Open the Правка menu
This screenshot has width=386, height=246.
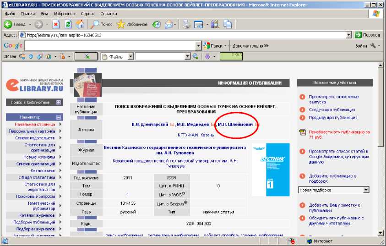(28, 14)
